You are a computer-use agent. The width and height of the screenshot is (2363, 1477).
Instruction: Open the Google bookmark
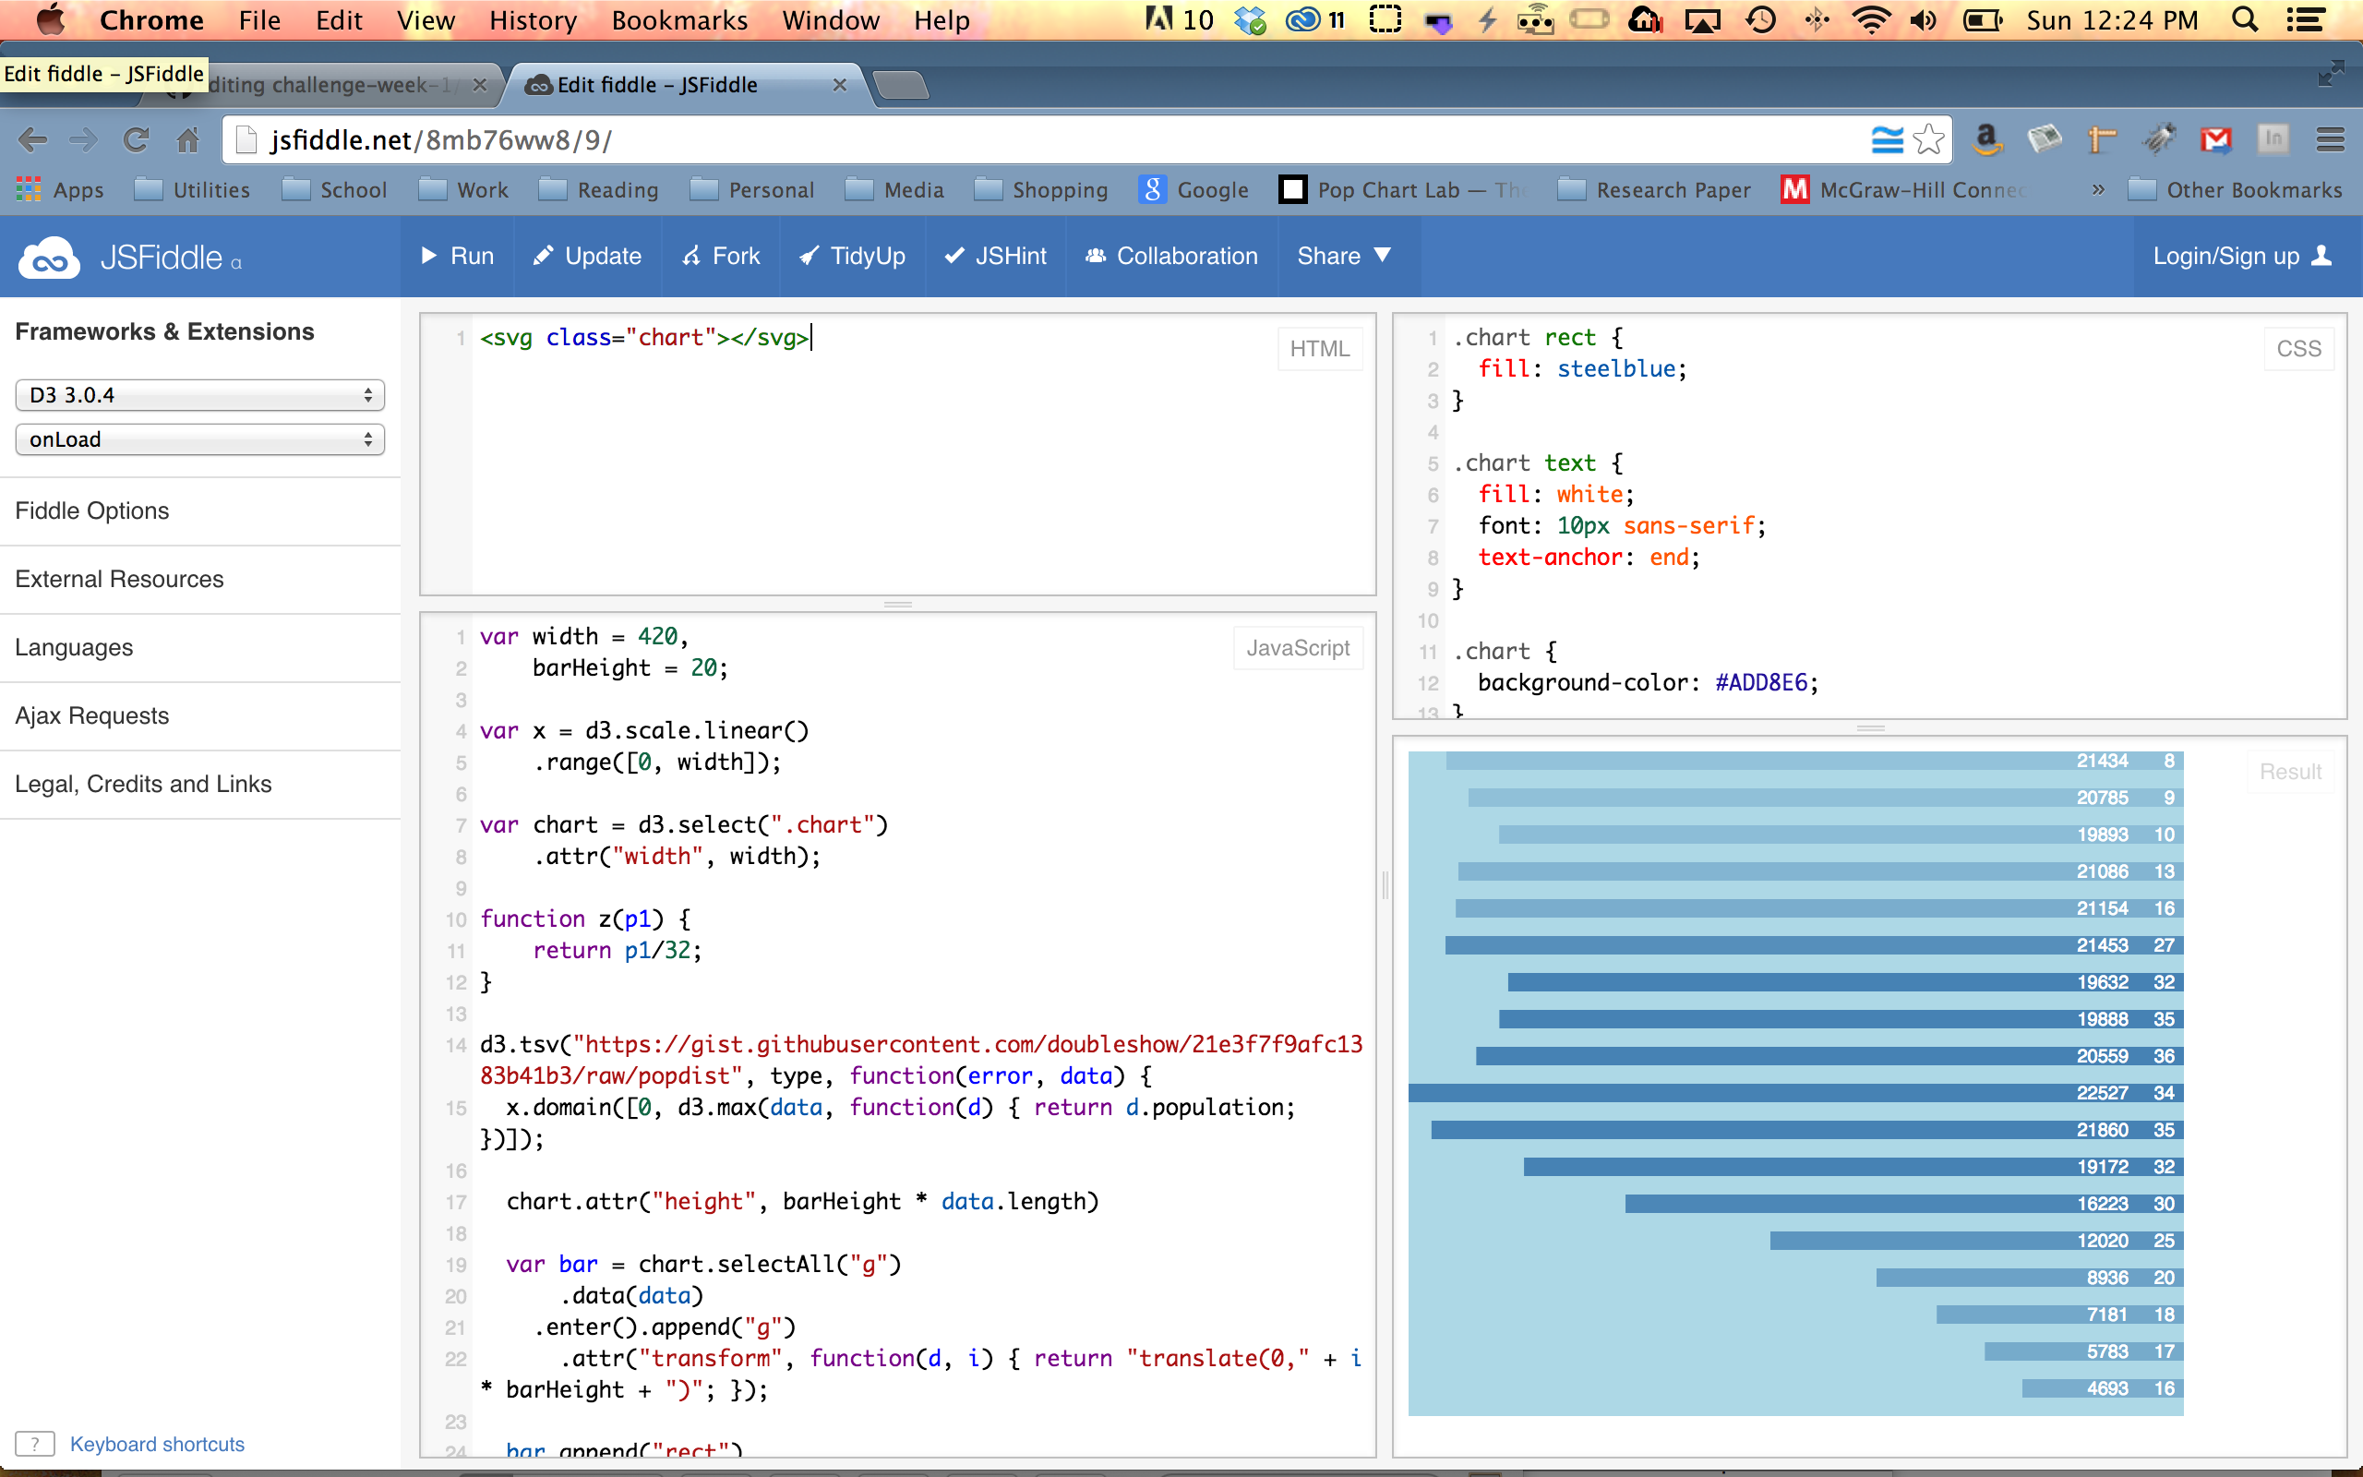(1193, 189)
